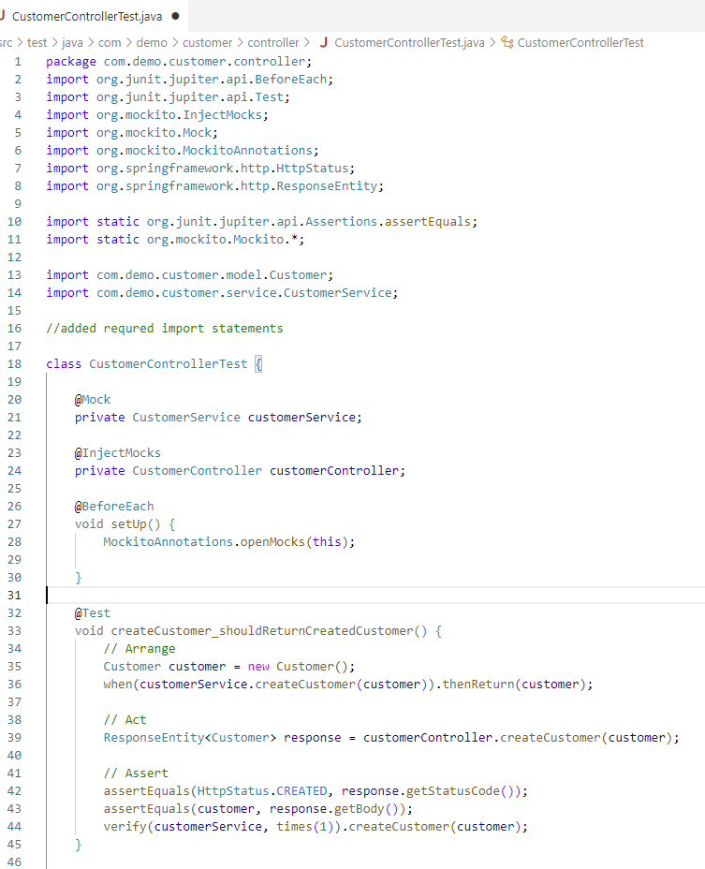This screenshot has width=705, height=869.
Task: Open the 'customer' breadcrumb folder
Action: click(x=207, y=43)
